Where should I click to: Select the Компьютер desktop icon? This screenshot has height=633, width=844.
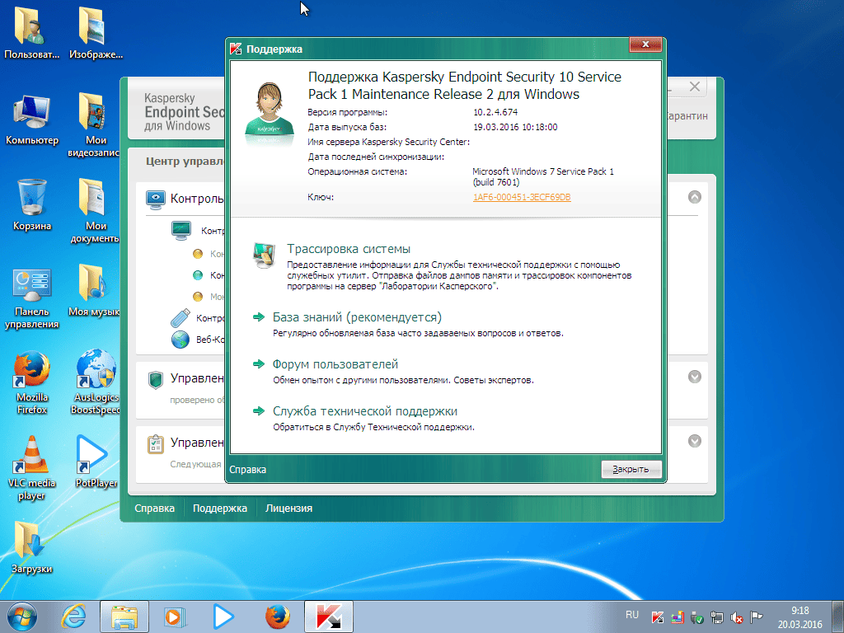coord(32,119)
